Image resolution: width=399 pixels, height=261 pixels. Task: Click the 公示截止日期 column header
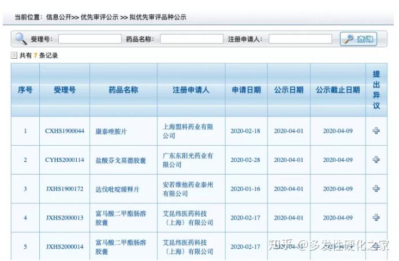click(x=338, y=90)
